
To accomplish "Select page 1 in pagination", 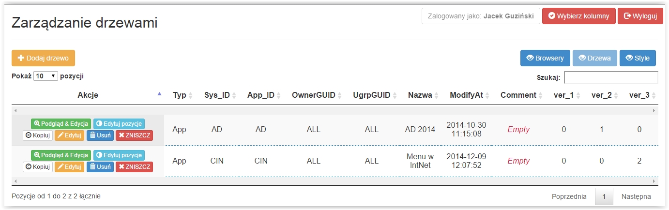I will point(604,197).
